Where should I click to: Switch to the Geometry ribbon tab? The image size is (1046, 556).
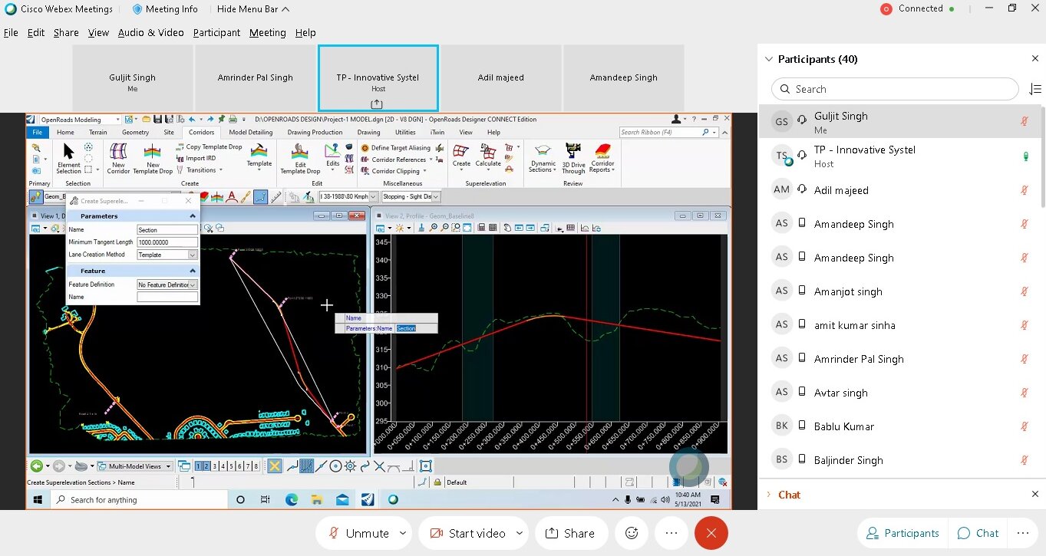[x=135, y=133]
